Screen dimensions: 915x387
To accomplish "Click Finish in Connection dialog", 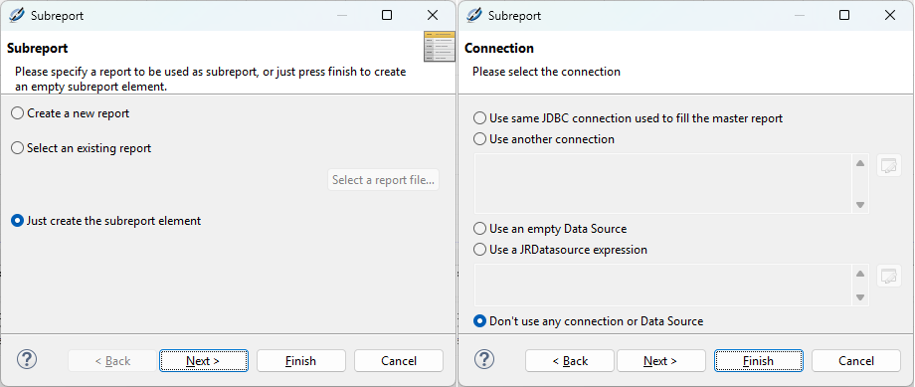I will (759, 361).
